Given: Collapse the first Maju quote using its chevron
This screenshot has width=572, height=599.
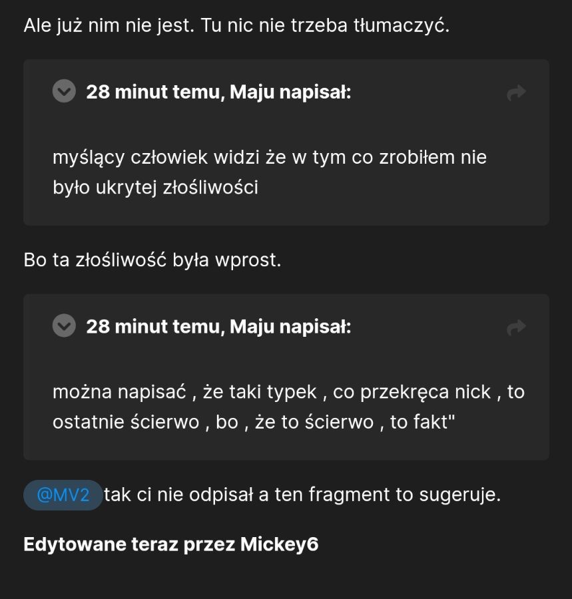Looking at the screenshot, I should coord(64,91).
